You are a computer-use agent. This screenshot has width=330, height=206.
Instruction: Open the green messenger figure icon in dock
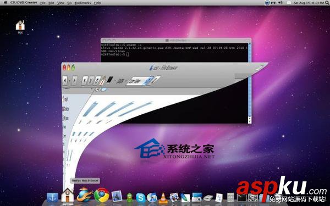pos(130,198)
